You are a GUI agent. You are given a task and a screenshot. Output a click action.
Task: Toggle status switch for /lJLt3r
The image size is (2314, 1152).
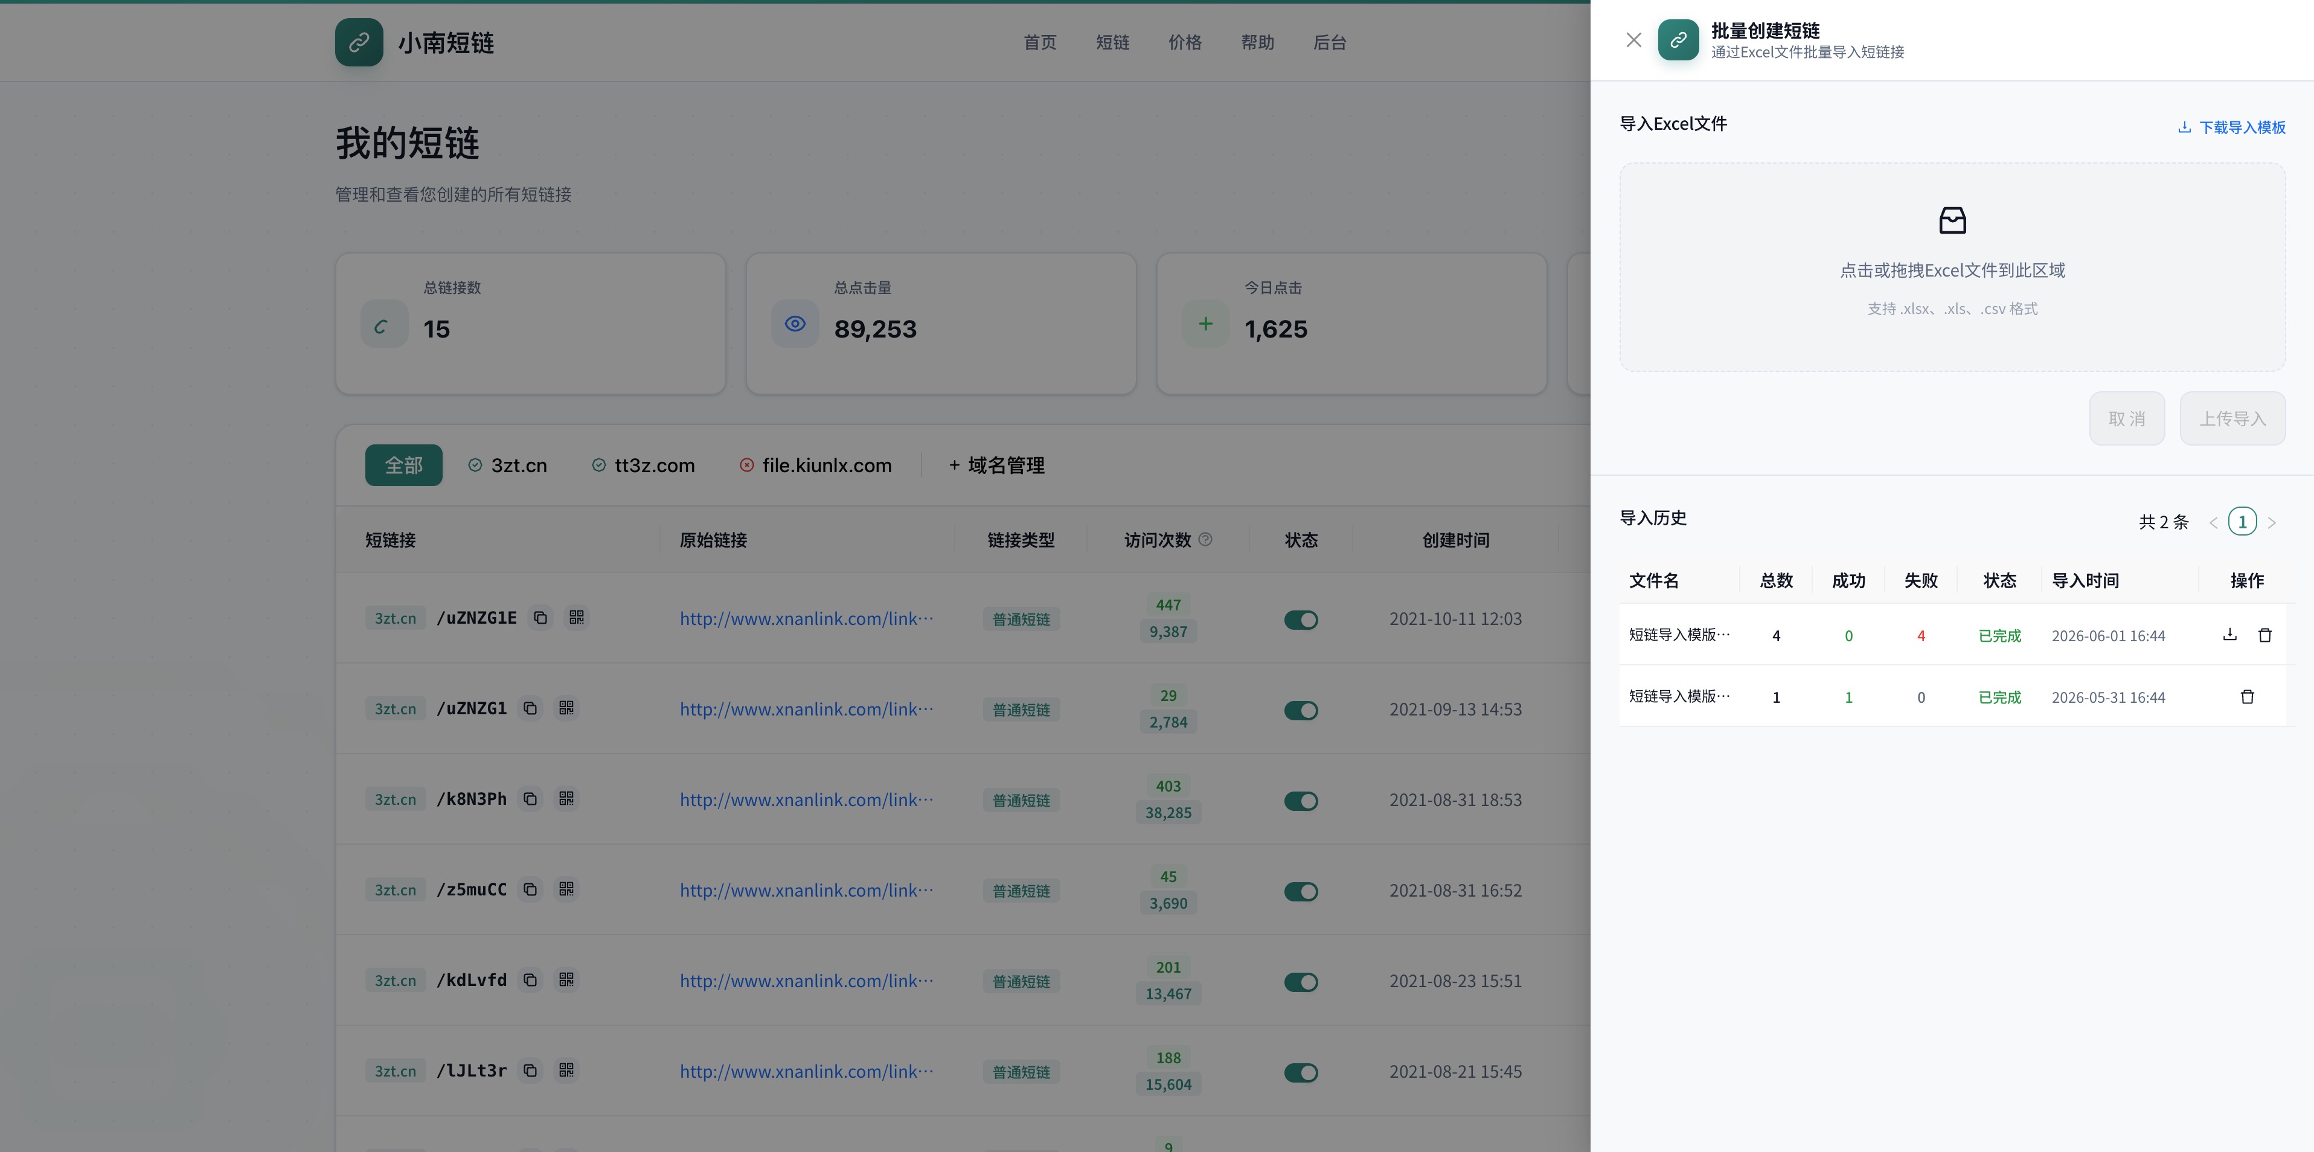[1301, 1073]
